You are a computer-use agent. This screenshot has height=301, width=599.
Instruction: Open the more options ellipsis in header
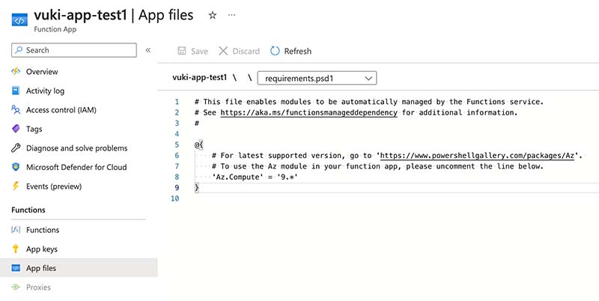pos(231,15)
